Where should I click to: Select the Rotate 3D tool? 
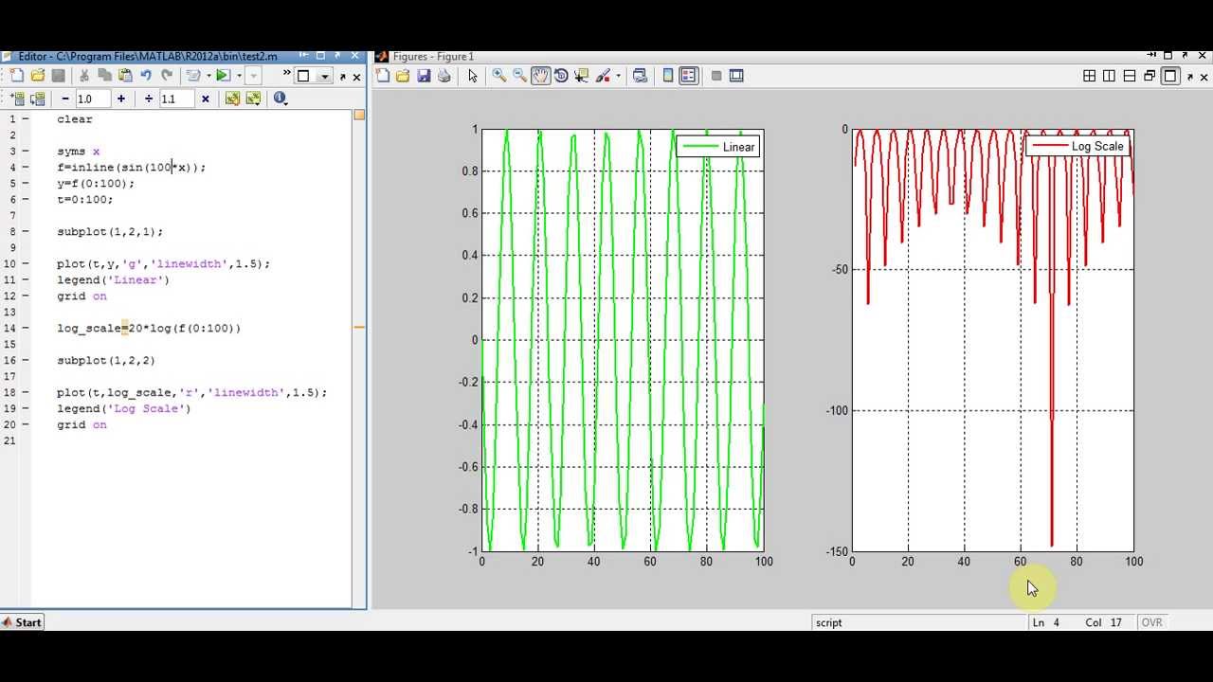pyautogui.click(x=561, y=76)
